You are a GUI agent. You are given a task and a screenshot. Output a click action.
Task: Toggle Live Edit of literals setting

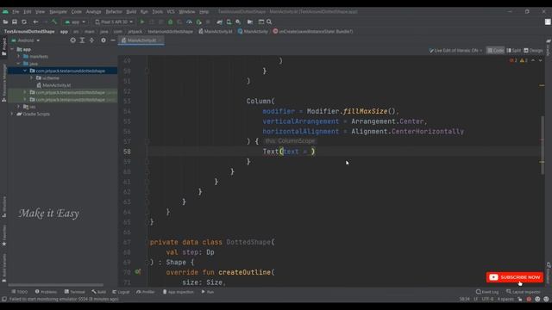pos(455,51)
